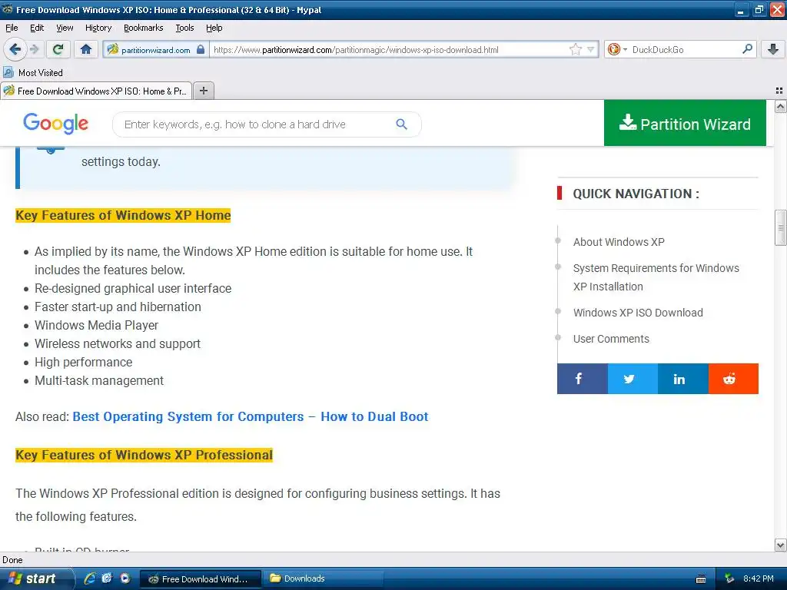Click the 8:42 PM clock
Image resolution: width=787 pixels, height=590 pixels.
(758, 578)
